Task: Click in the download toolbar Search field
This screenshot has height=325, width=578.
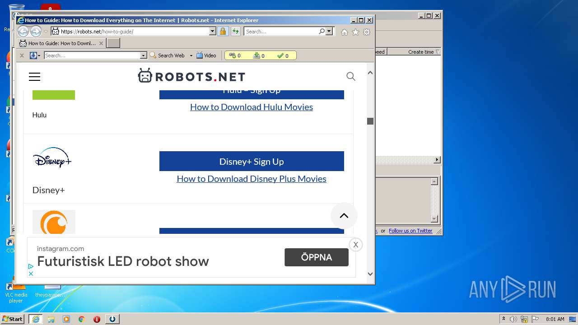Action: pyautogui.click(x=92, y=56)
